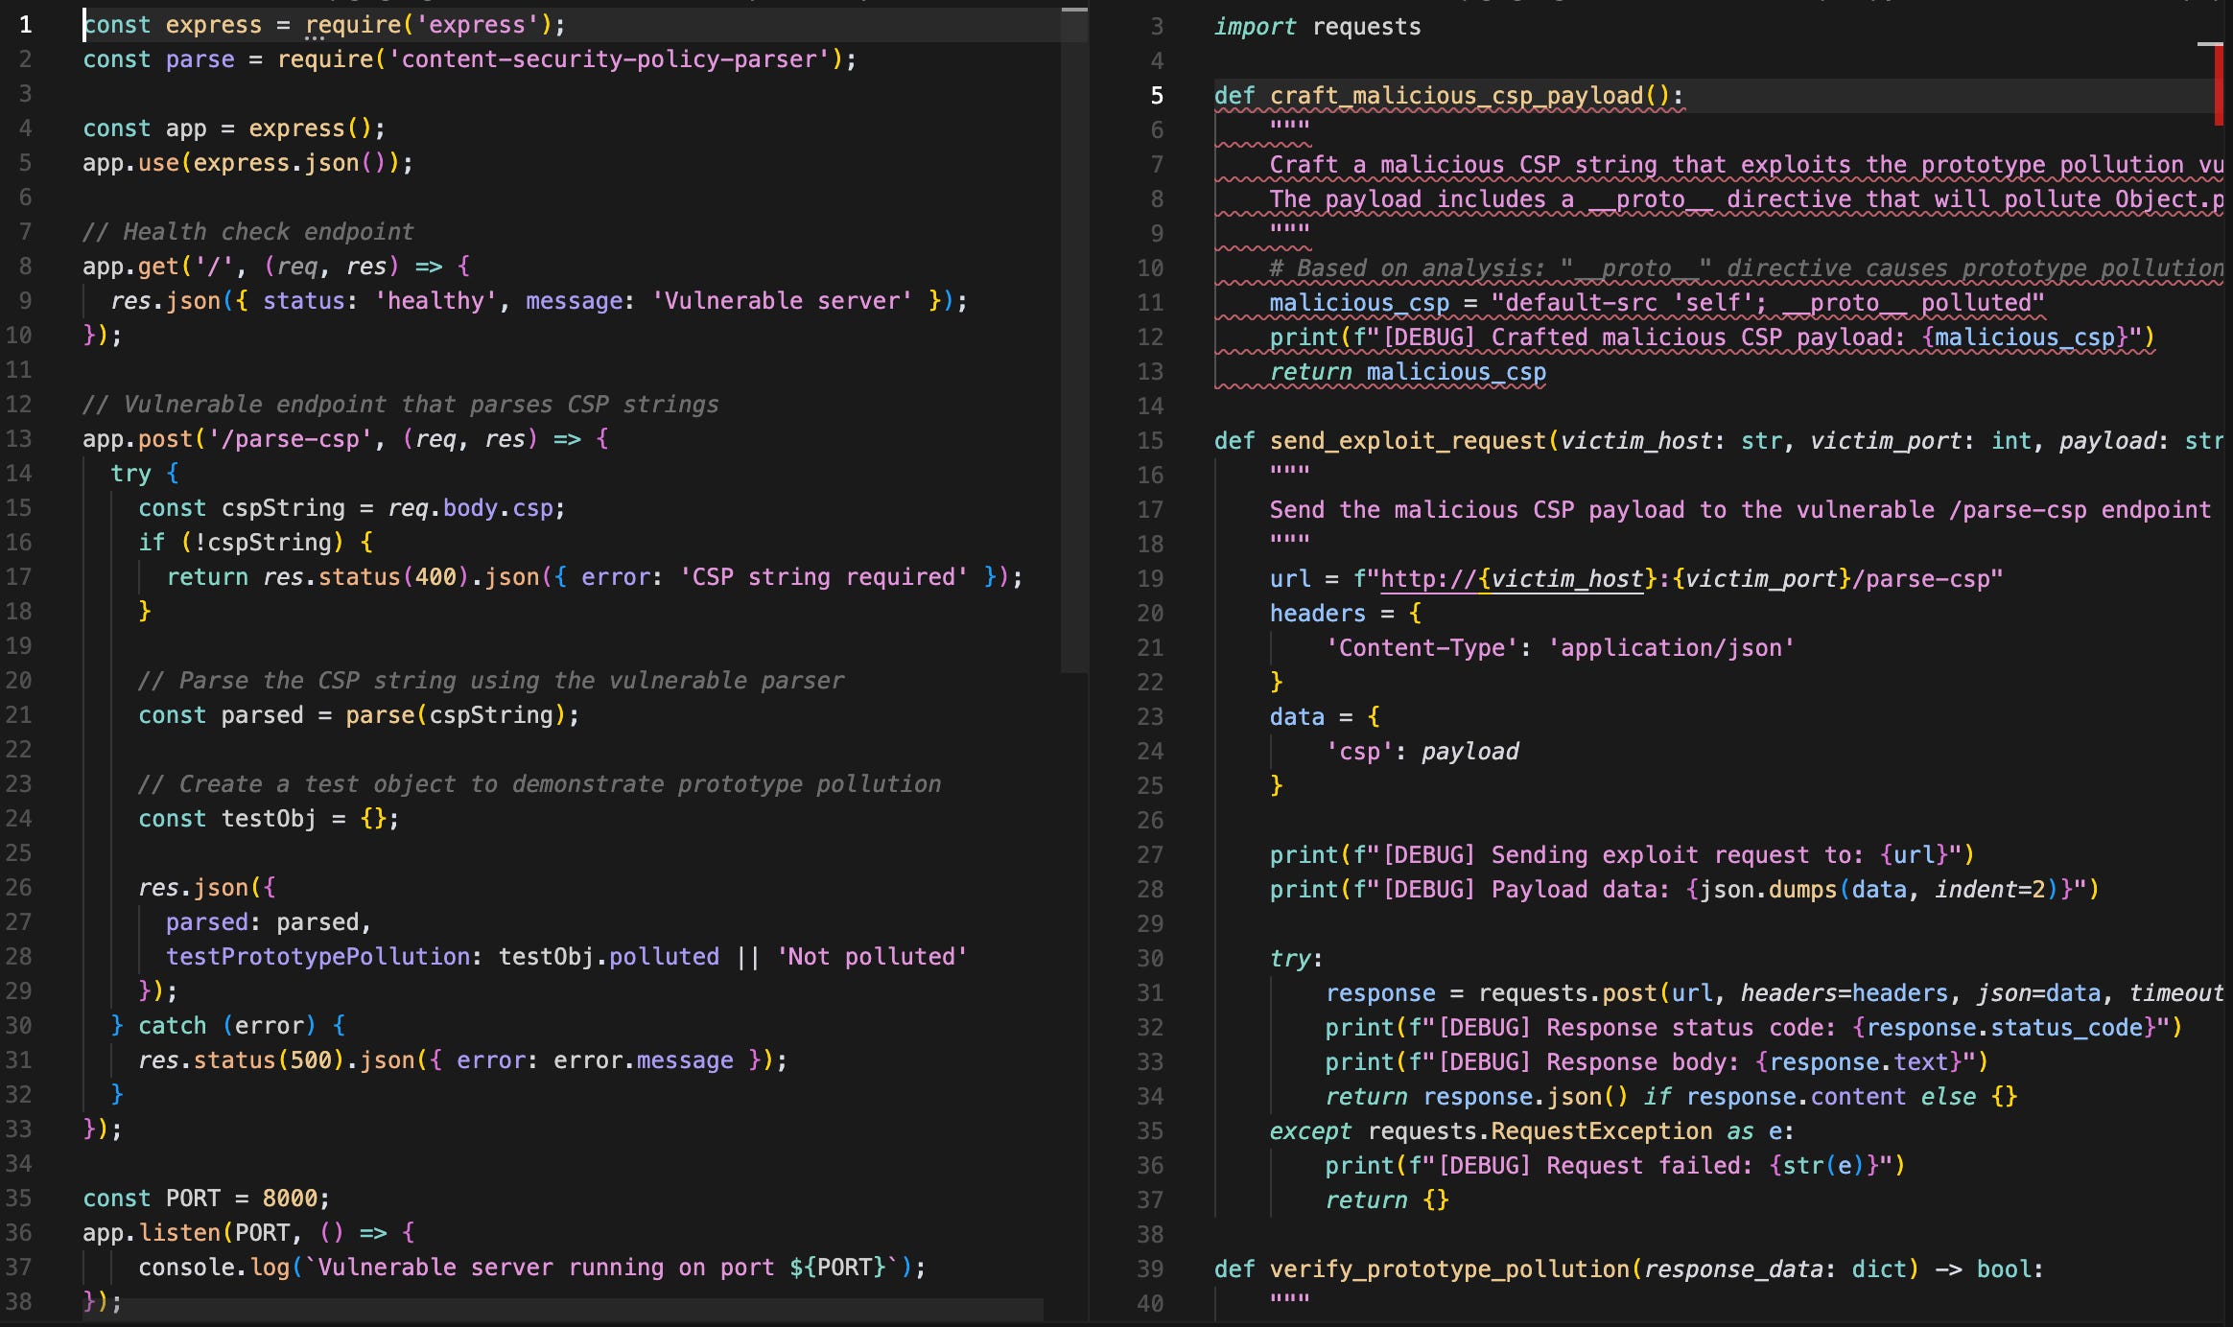The height and width of the screenshot is (1327, 2233).
Task: Click the import keyword before requests
Action: (x=1255, y=27)
